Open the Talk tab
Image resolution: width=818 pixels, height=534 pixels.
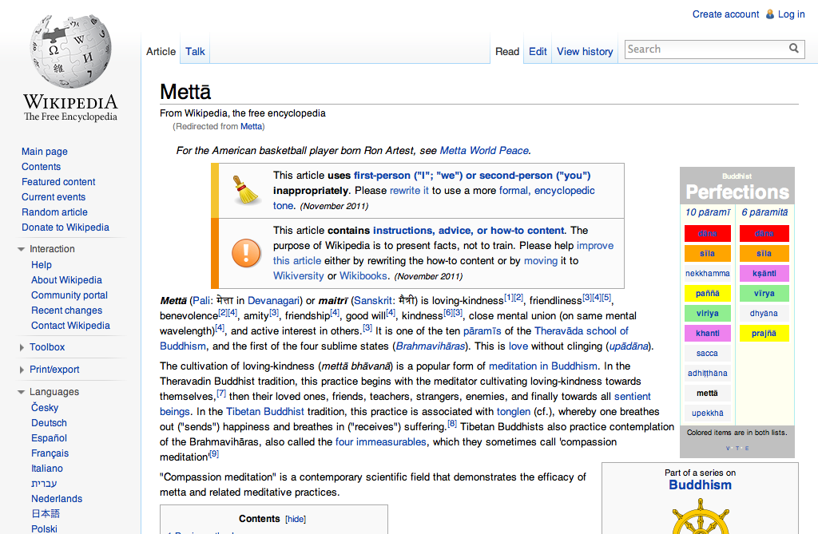click(x=195, y=52)
